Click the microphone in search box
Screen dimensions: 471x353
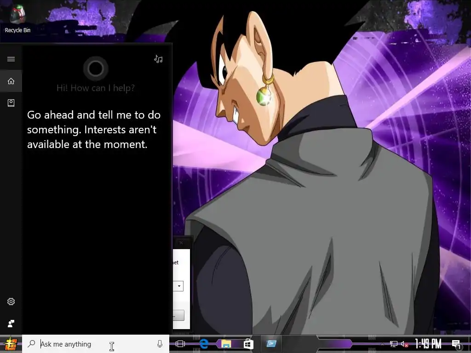160,344
